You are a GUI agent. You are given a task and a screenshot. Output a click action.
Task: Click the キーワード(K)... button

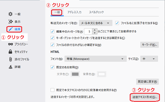[149, 45]
